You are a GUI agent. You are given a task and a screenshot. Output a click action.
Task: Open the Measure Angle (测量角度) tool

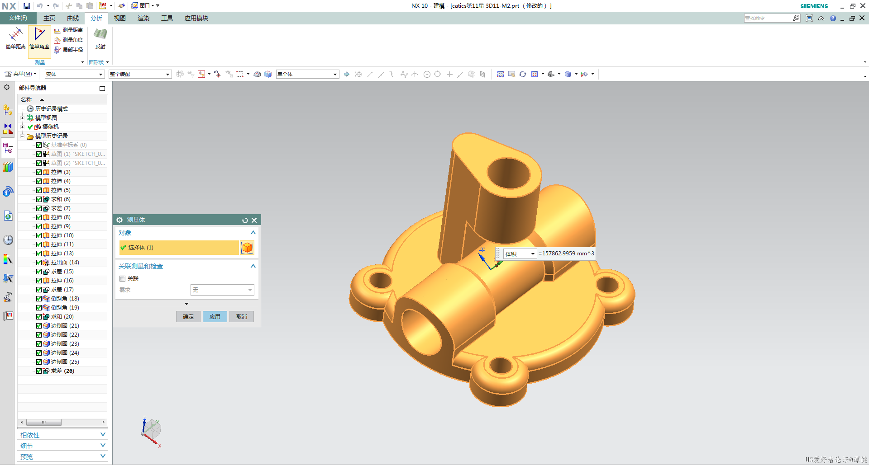(68, 40)
